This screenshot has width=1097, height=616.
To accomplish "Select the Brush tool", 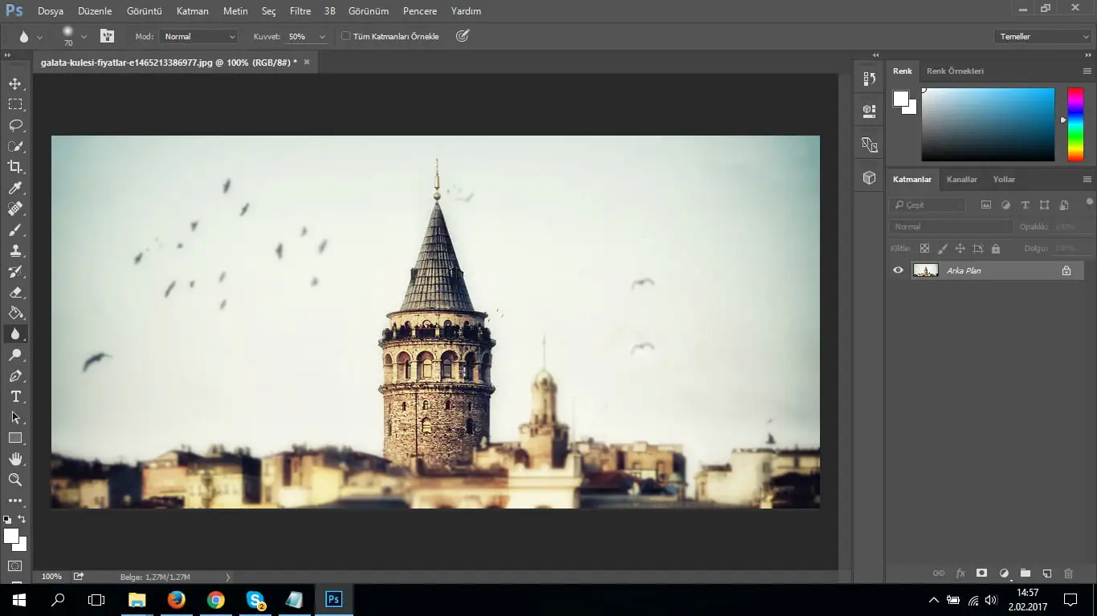I will (x=15, y=229).
